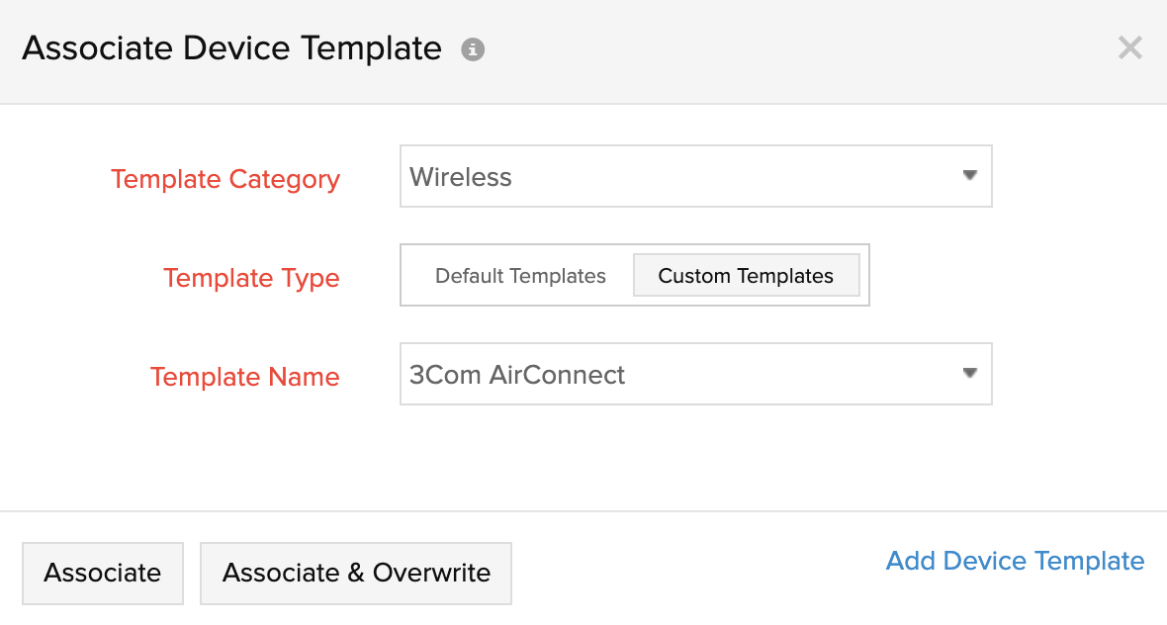
Task: Click the Wireless value in the category field
Action: coord(461,178)
